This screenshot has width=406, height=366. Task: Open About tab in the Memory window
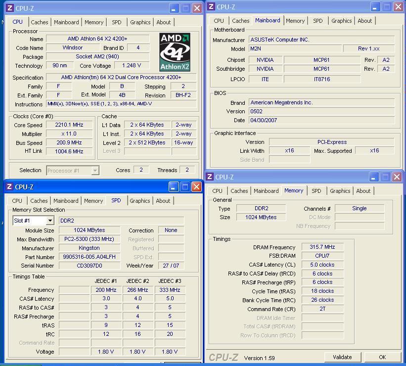coord(363,191)
